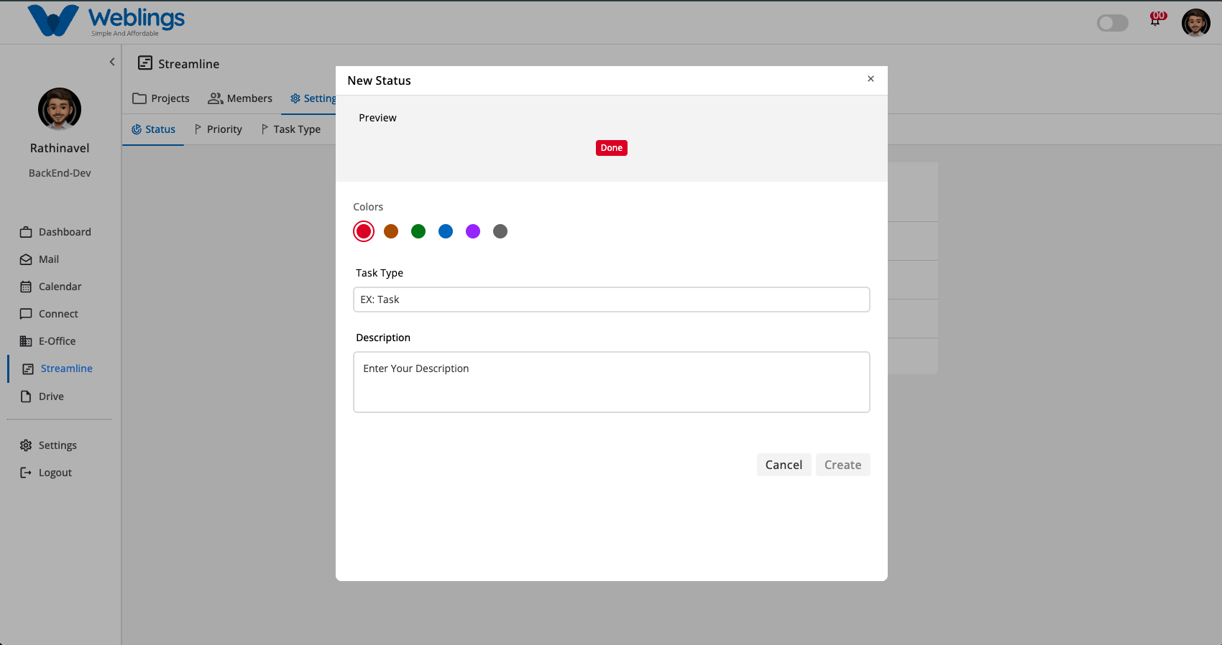This screenshot has width=1222, height=645.
Task: Toggle the theme switch in header
Action: (1112, 23)
